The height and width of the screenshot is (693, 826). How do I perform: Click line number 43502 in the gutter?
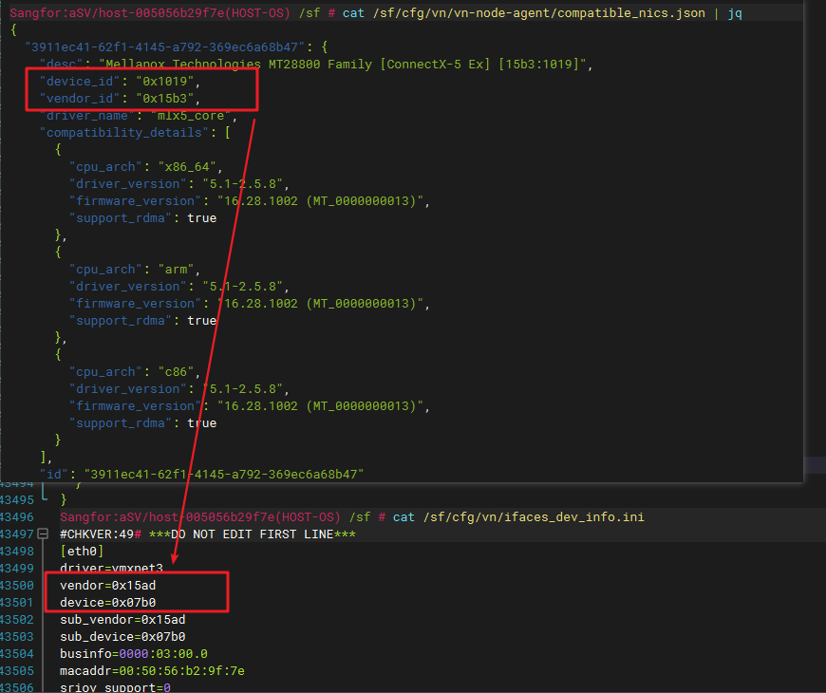click(17, 620)
